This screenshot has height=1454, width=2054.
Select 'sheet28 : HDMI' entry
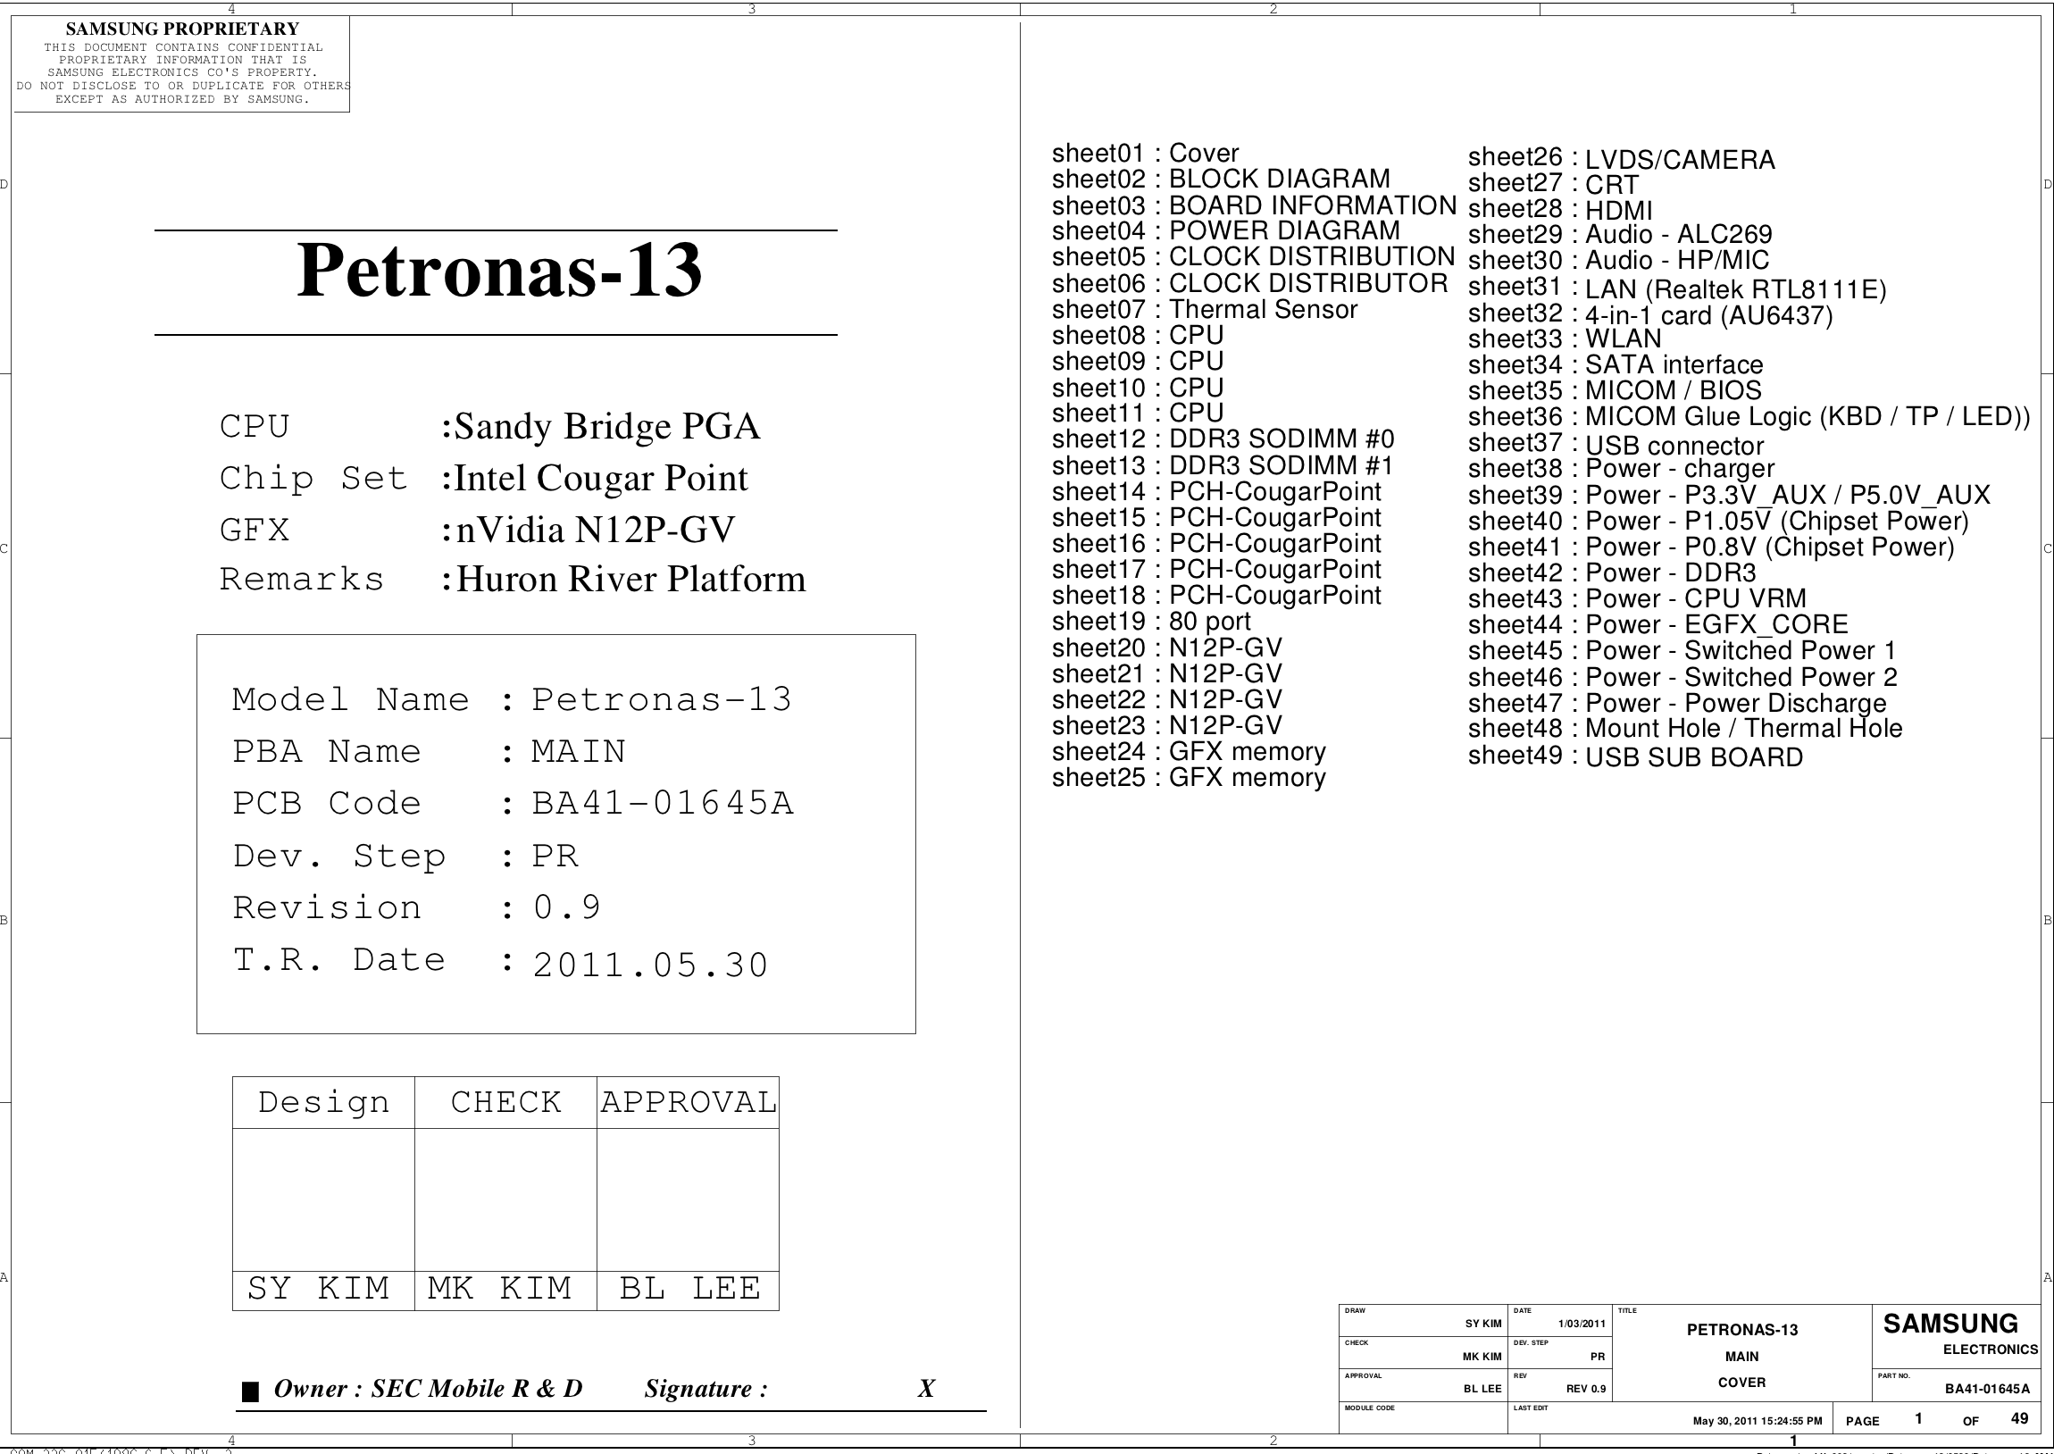pyautogui.click(x=1560, y=210)
